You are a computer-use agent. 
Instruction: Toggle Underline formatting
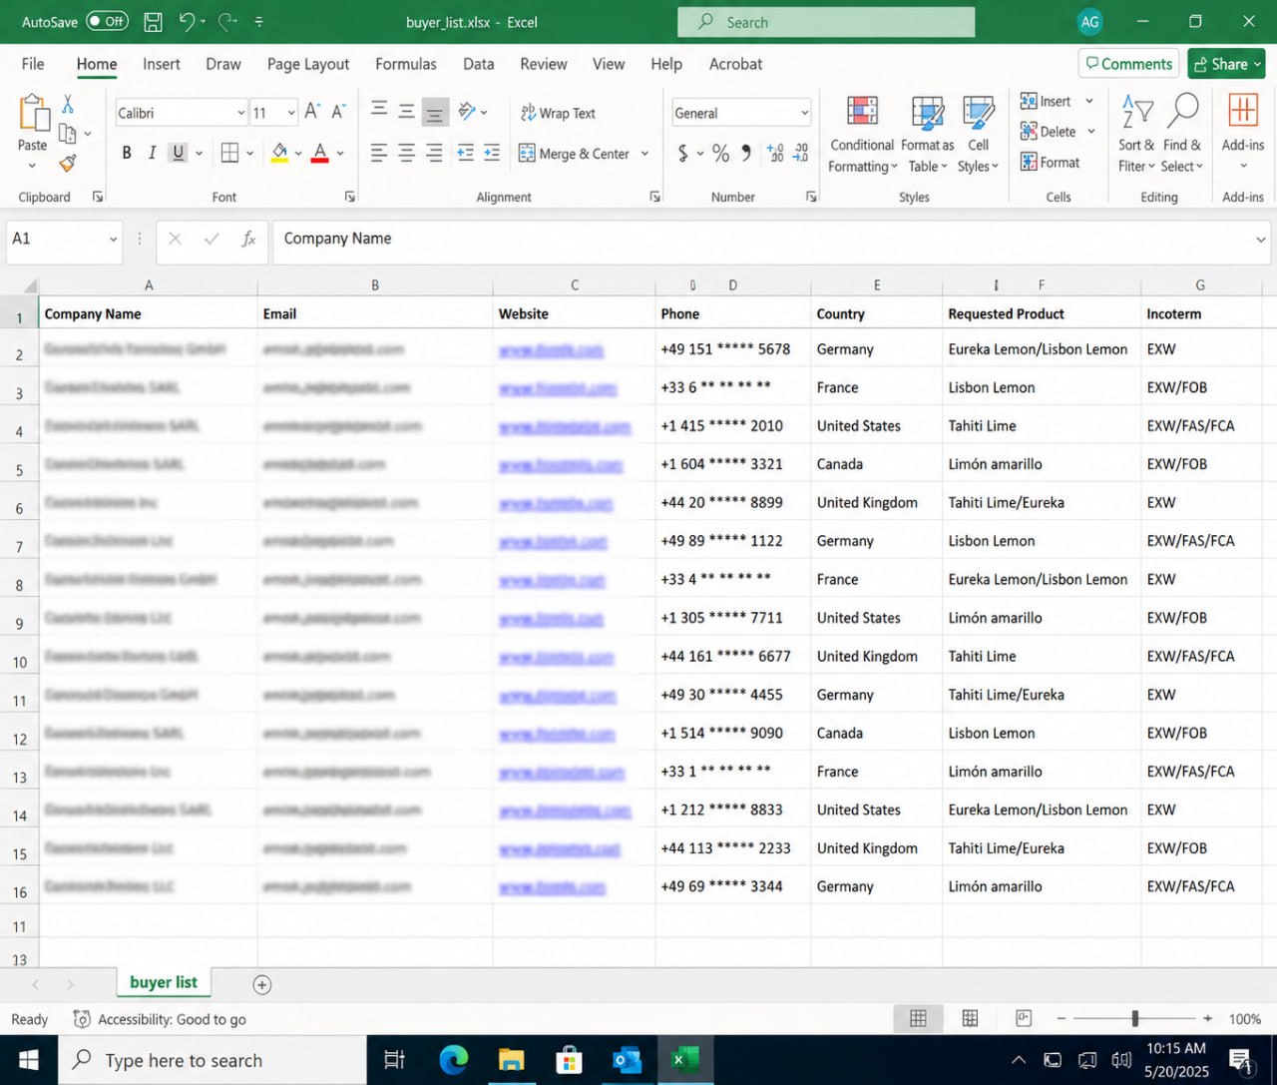pyautogui.click(x=179, y=153)
